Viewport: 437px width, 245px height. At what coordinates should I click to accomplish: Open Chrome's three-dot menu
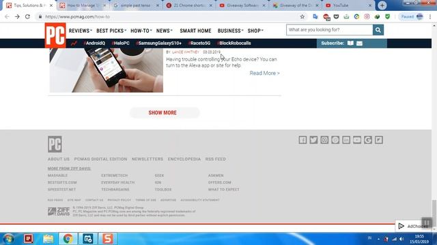point(430,16)
